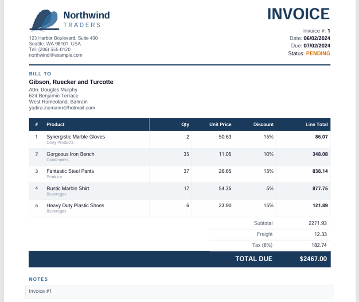Click the Northwind Traders feather logo

coord(44,20)
